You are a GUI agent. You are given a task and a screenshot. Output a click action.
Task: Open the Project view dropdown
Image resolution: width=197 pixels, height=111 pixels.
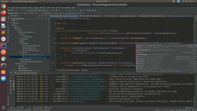point(14,16)
